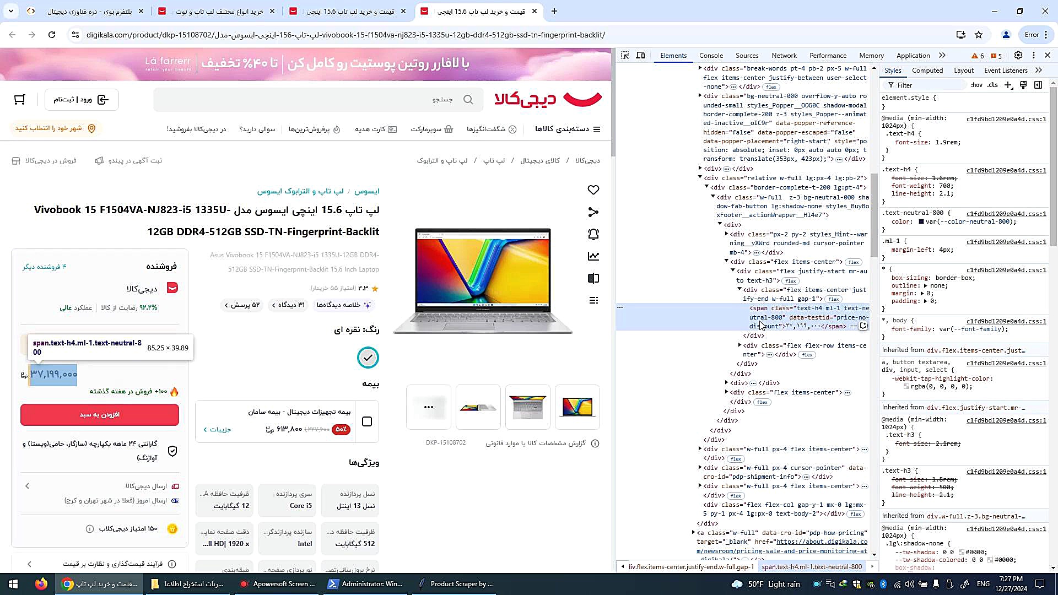This screenshot has height=595, width=1058.
Task: Open the top promotional banner
Action: tap(306, 64)
